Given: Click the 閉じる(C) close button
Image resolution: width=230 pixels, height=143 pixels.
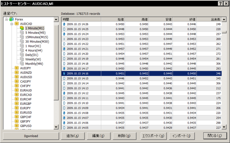Looking at the screenshot, I should (x=215, y=136).
